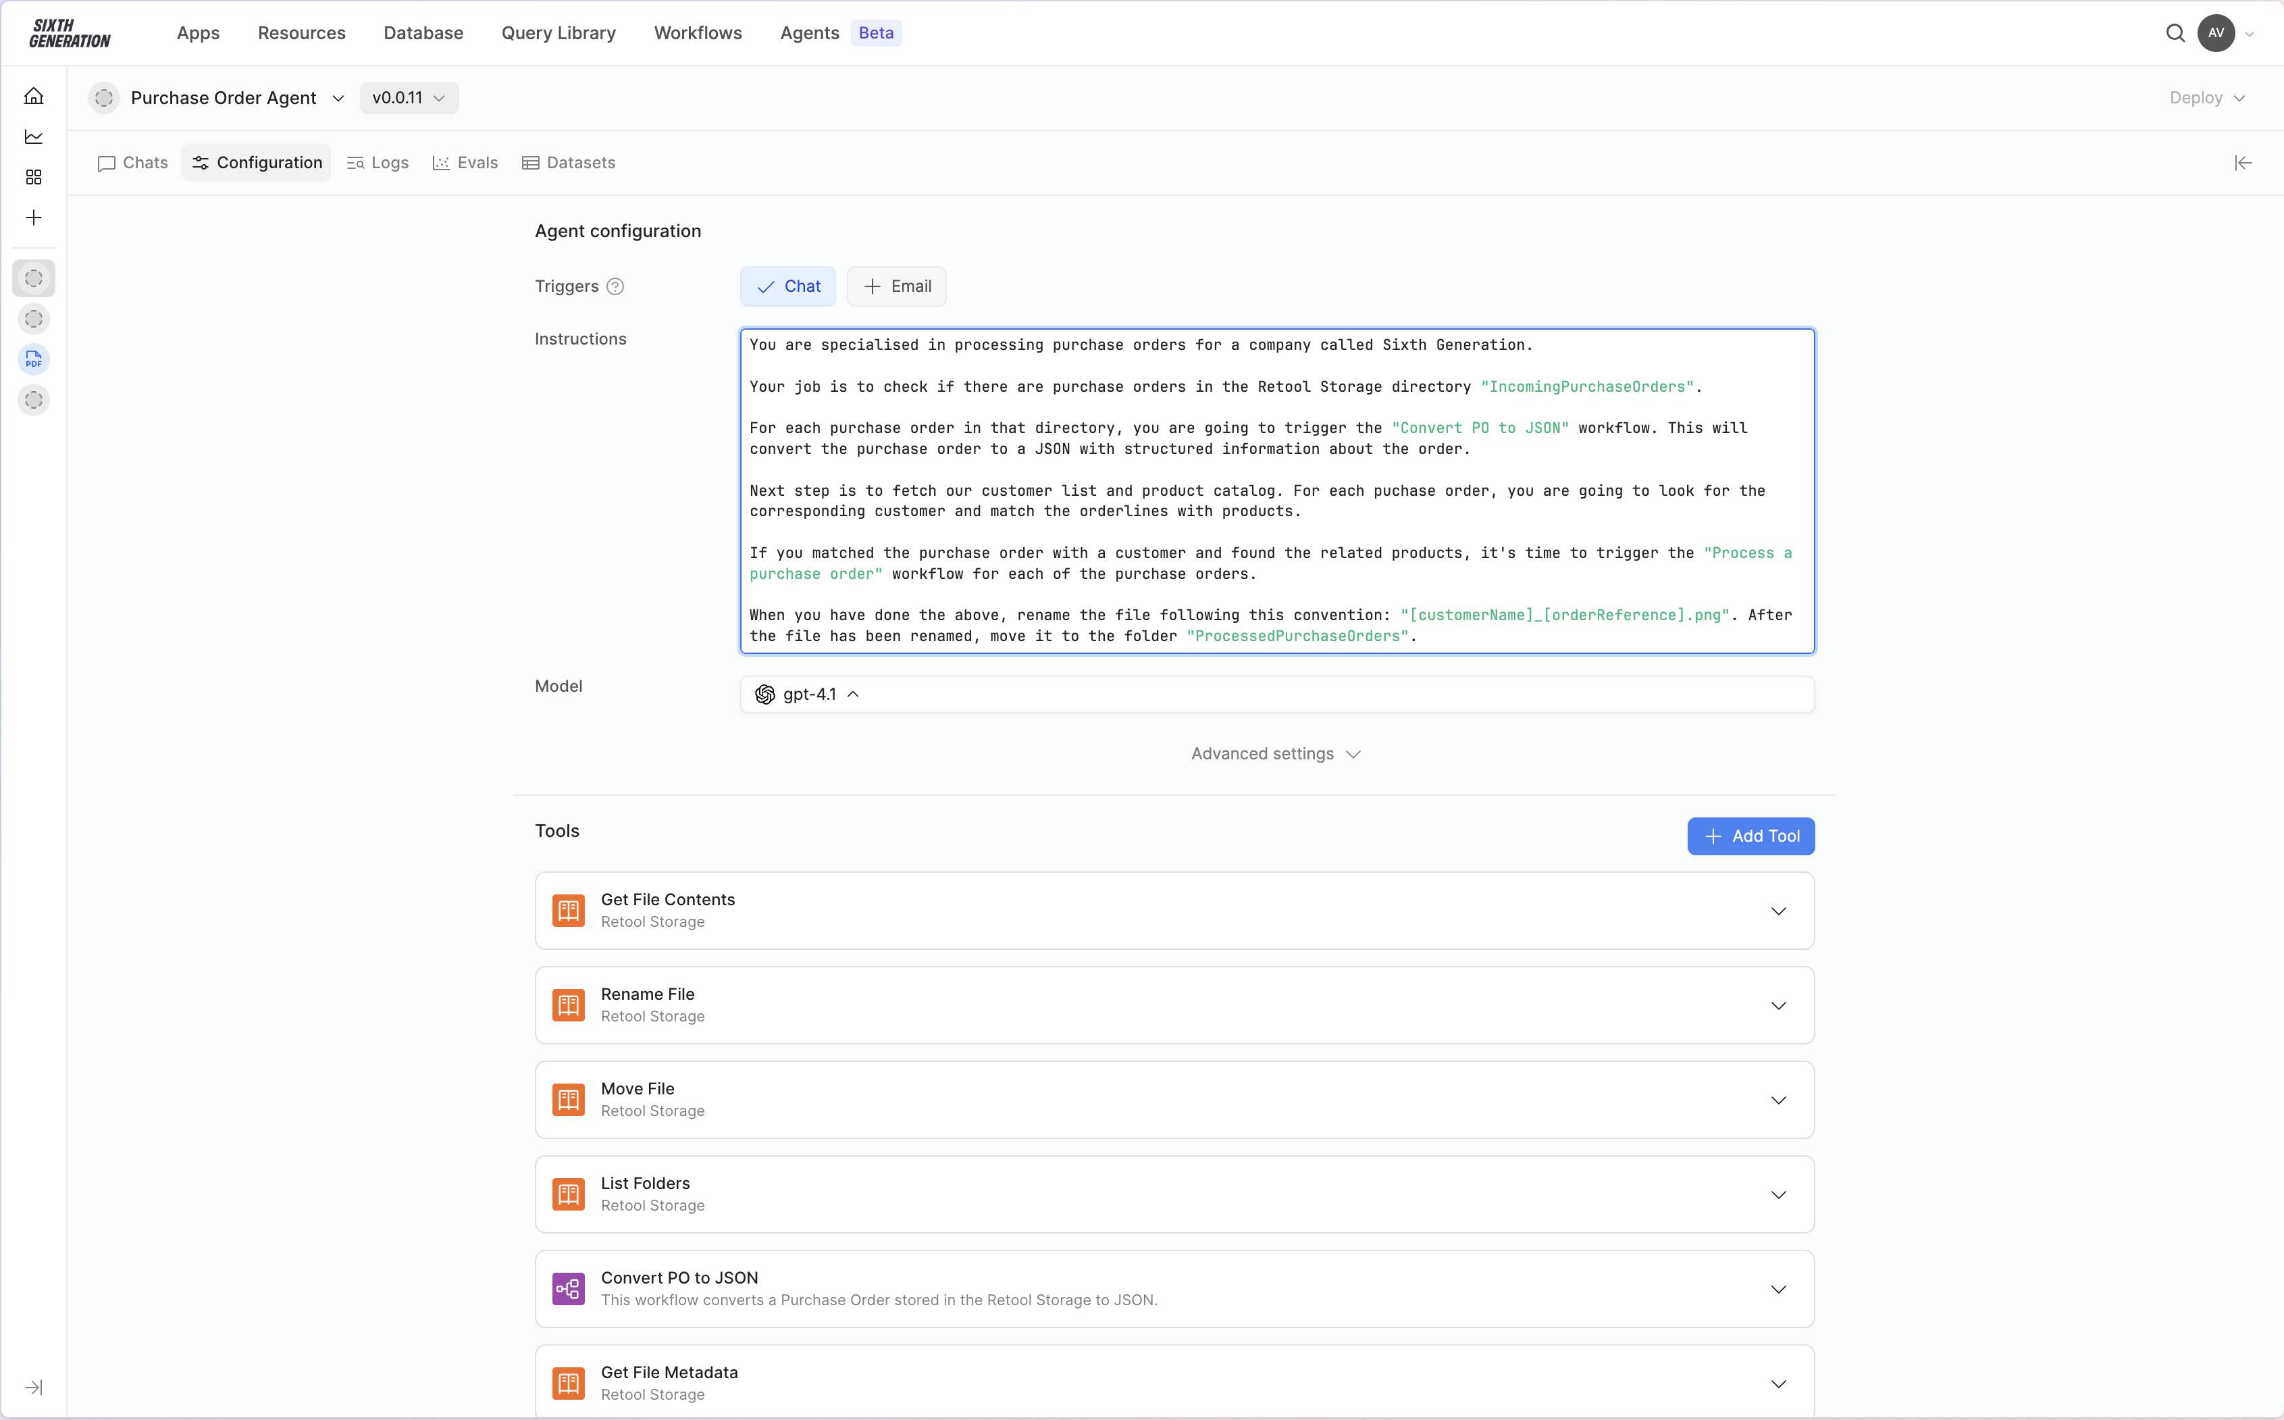Click the Add Tool button
The width and height of the screenshot is (2284, 1420).
click(x=1750, y=836)
